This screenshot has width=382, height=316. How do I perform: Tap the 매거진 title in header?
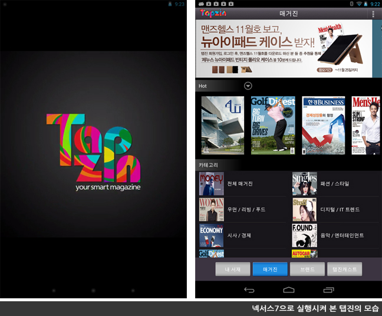(x=289, y=14)
